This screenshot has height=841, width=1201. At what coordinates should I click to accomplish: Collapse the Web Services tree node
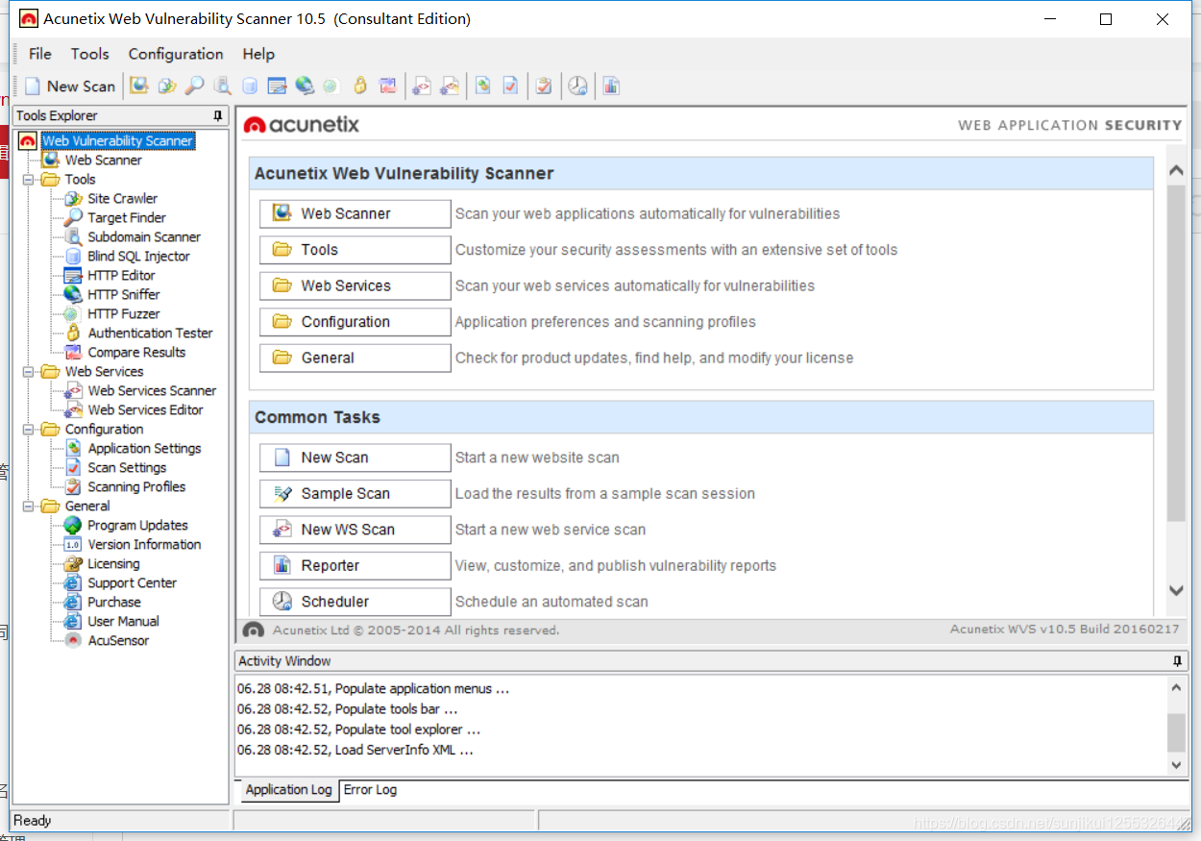[x=28, y=372]
